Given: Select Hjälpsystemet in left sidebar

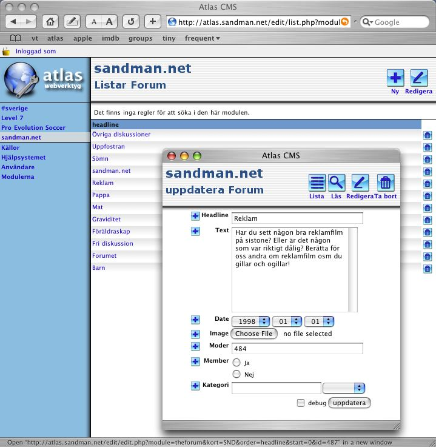Looking at the screenshot, I should click(22, 157).
